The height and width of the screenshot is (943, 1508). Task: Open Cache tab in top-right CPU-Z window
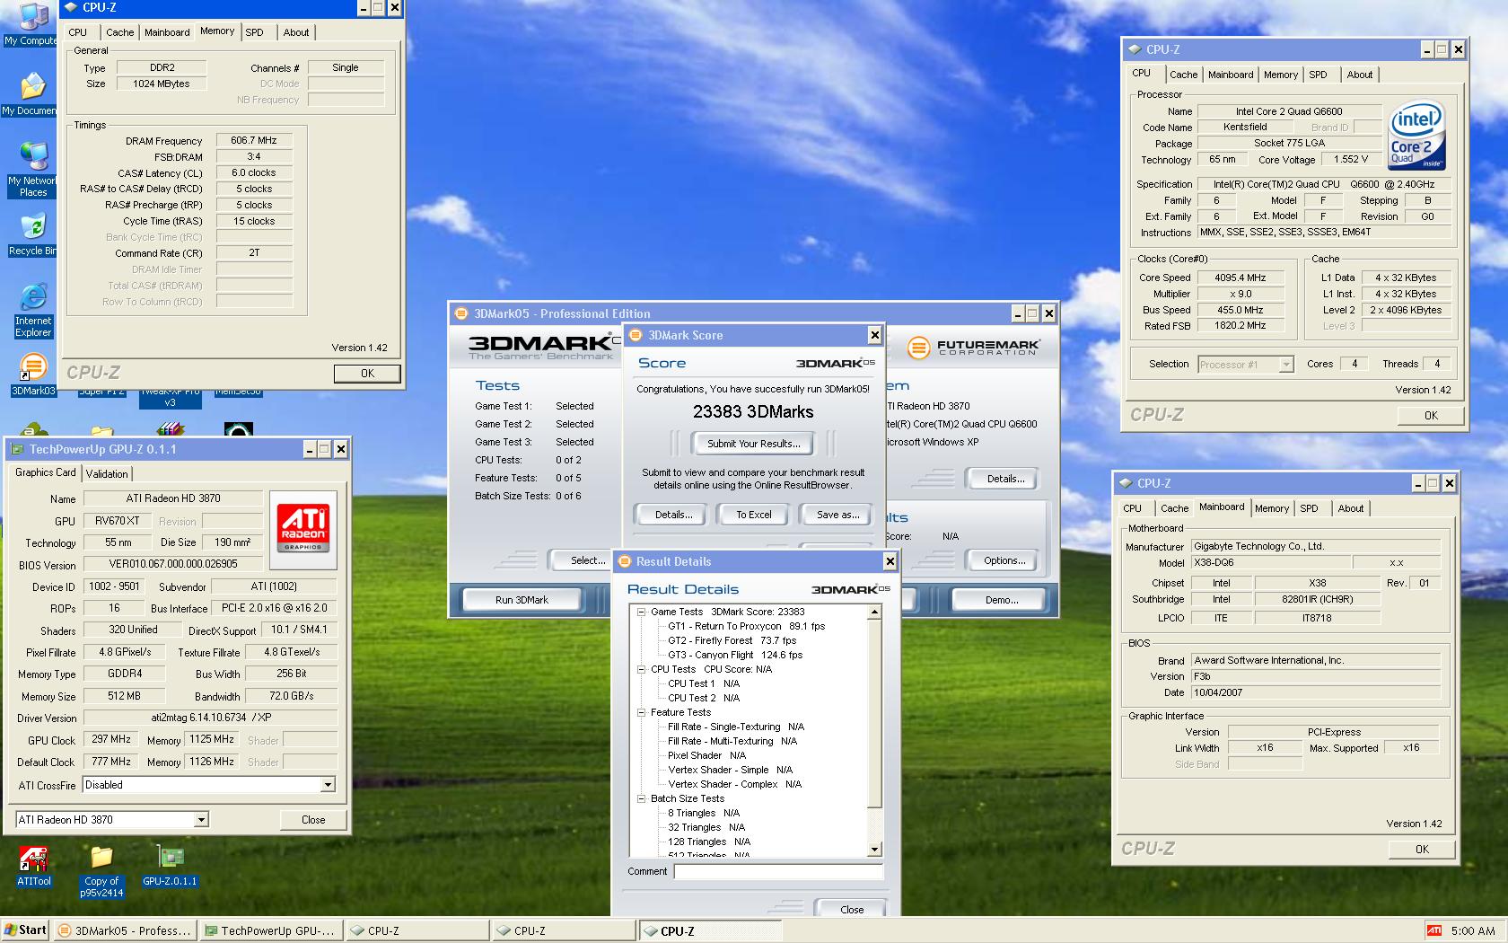1183,75
